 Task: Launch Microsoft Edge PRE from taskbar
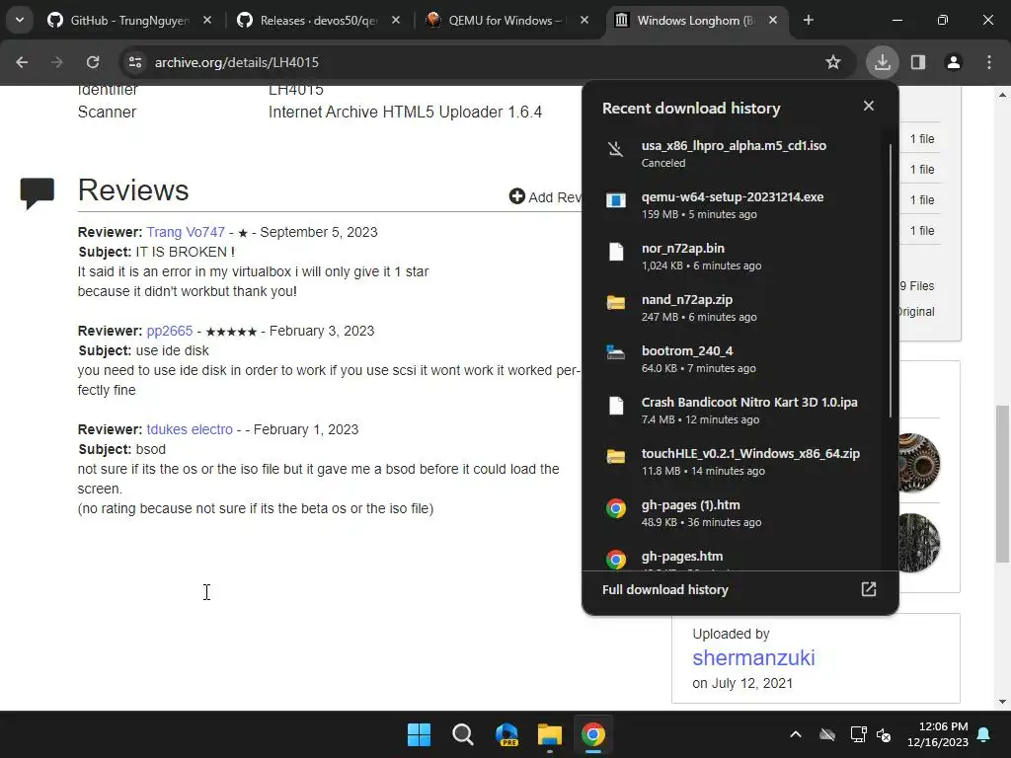506,734
